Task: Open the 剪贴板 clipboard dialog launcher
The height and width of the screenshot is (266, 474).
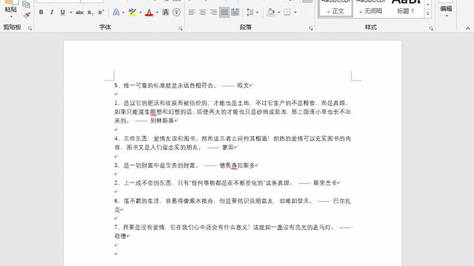Action: [30, 28]
